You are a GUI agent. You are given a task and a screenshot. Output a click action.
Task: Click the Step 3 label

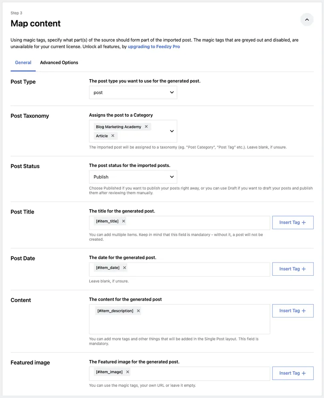click(16, 13)
